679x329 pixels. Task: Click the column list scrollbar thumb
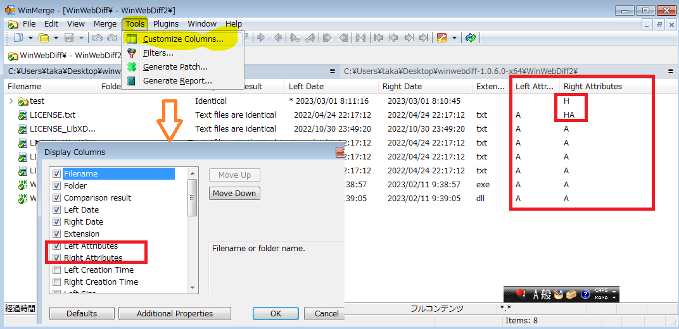point(193,197)
